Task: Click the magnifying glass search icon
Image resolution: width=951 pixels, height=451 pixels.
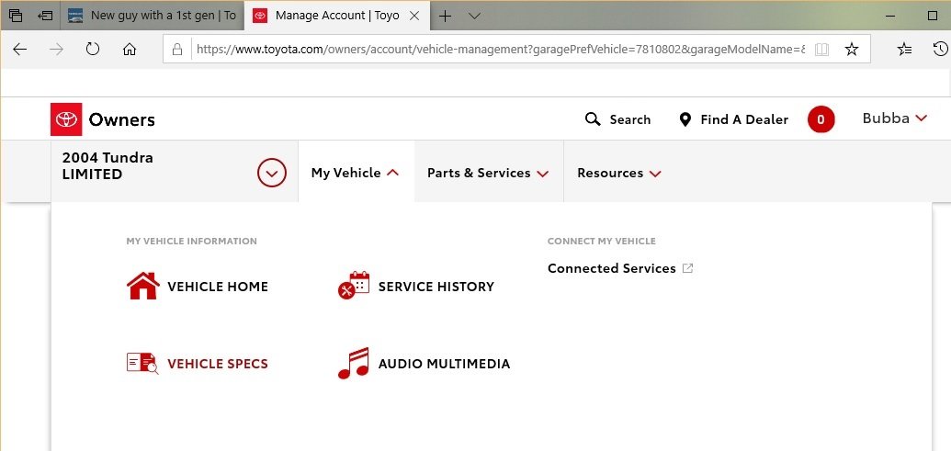Action: point(593,119)
